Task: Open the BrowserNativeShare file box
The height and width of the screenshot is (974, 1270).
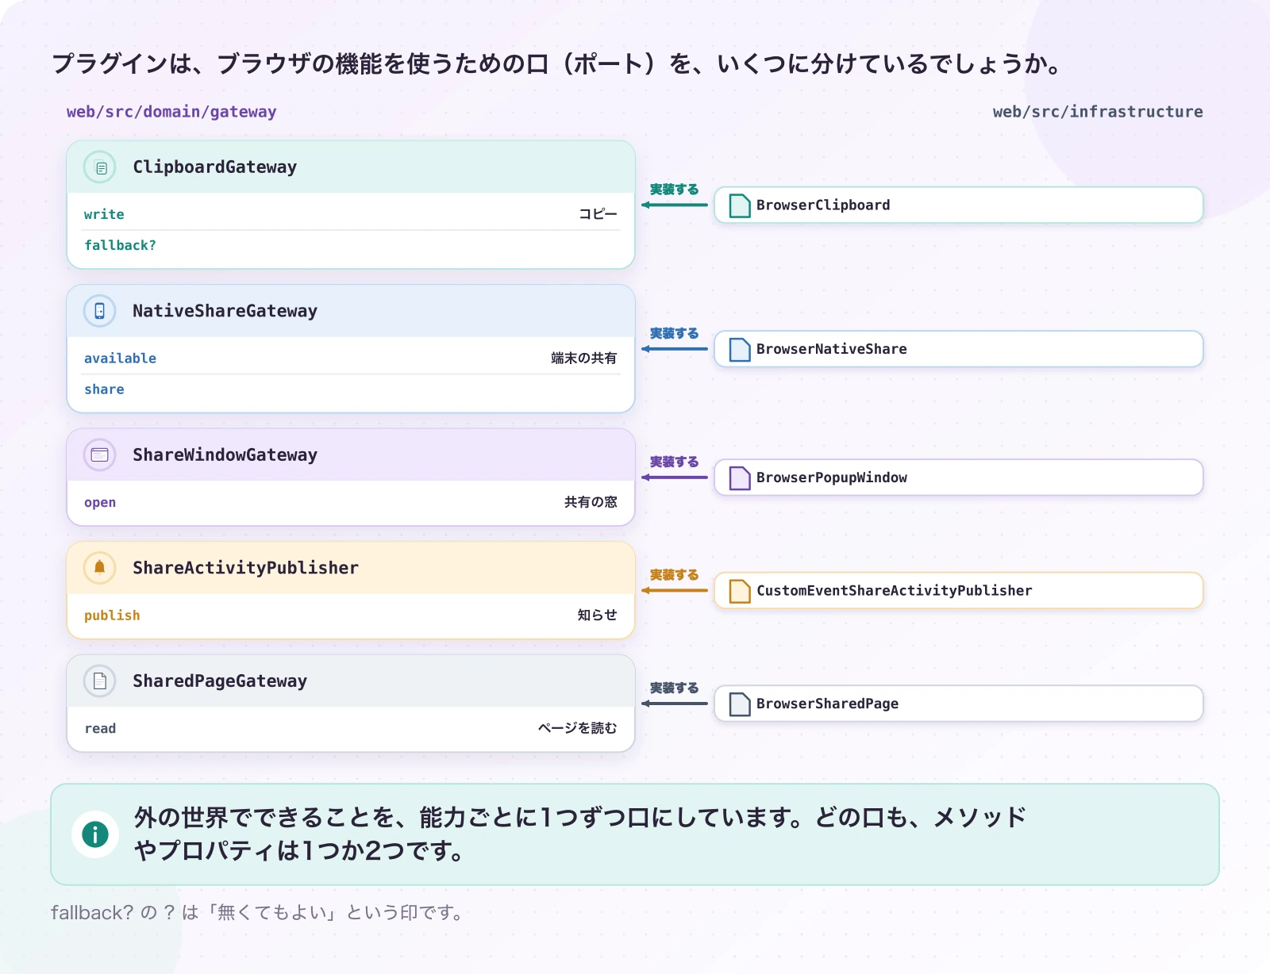Action: [959, 349]
